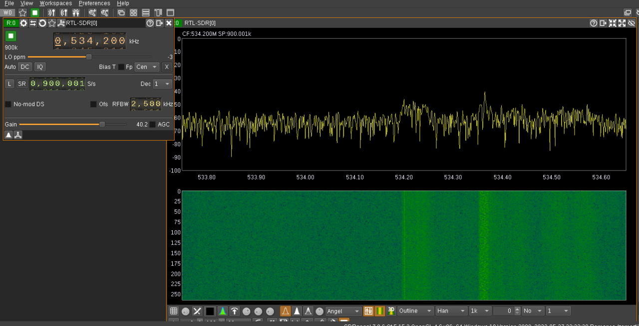The image size is (639, 326).
Task: Open the device settings gear icon
Action: click(x=23, y=23)
